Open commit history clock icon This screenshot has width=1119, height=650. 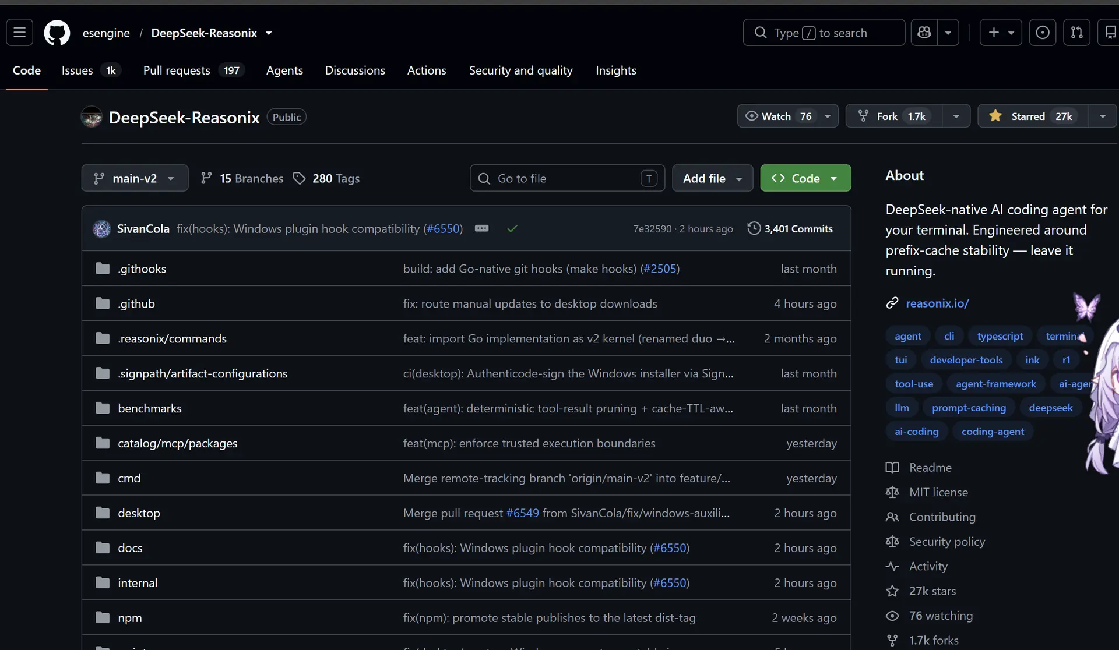point(754,228)
